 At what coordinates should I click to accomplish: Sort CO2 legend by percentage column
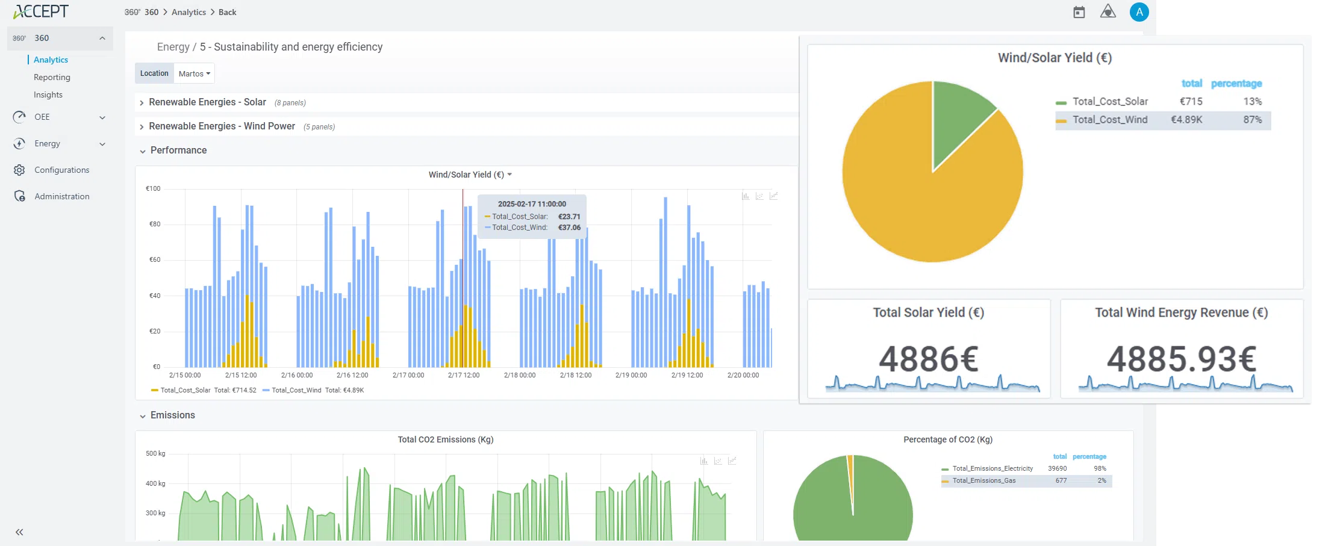[1089, 456]
